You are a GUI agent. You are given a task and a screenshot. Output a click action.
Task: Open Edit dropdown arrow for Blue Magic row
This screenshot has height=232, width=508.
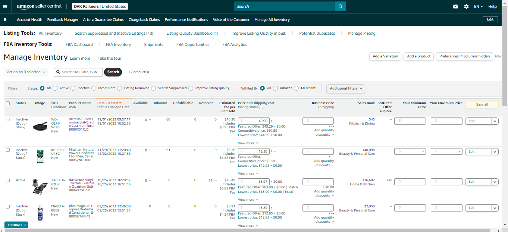pos(495,208)
